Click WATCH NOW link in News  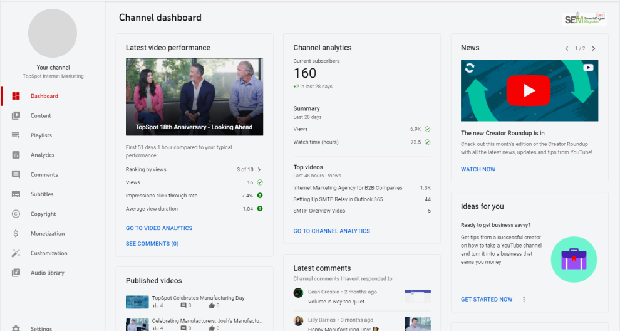[478, 169]
